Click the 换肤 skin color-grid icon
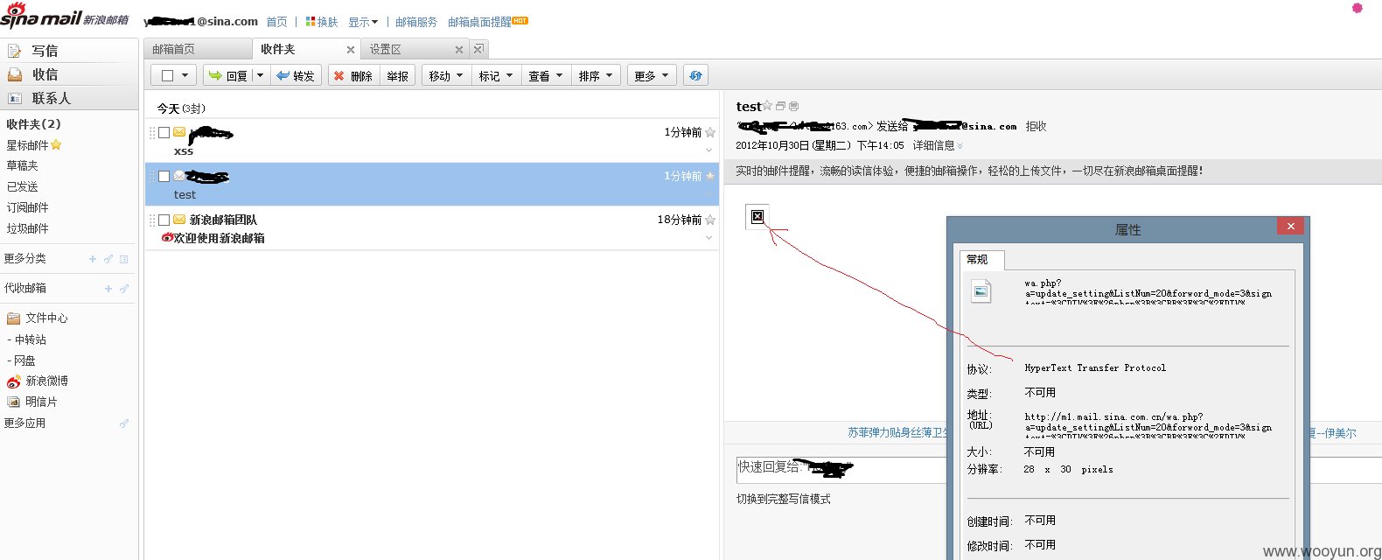The image size is (1382, 560). (311, 21)
